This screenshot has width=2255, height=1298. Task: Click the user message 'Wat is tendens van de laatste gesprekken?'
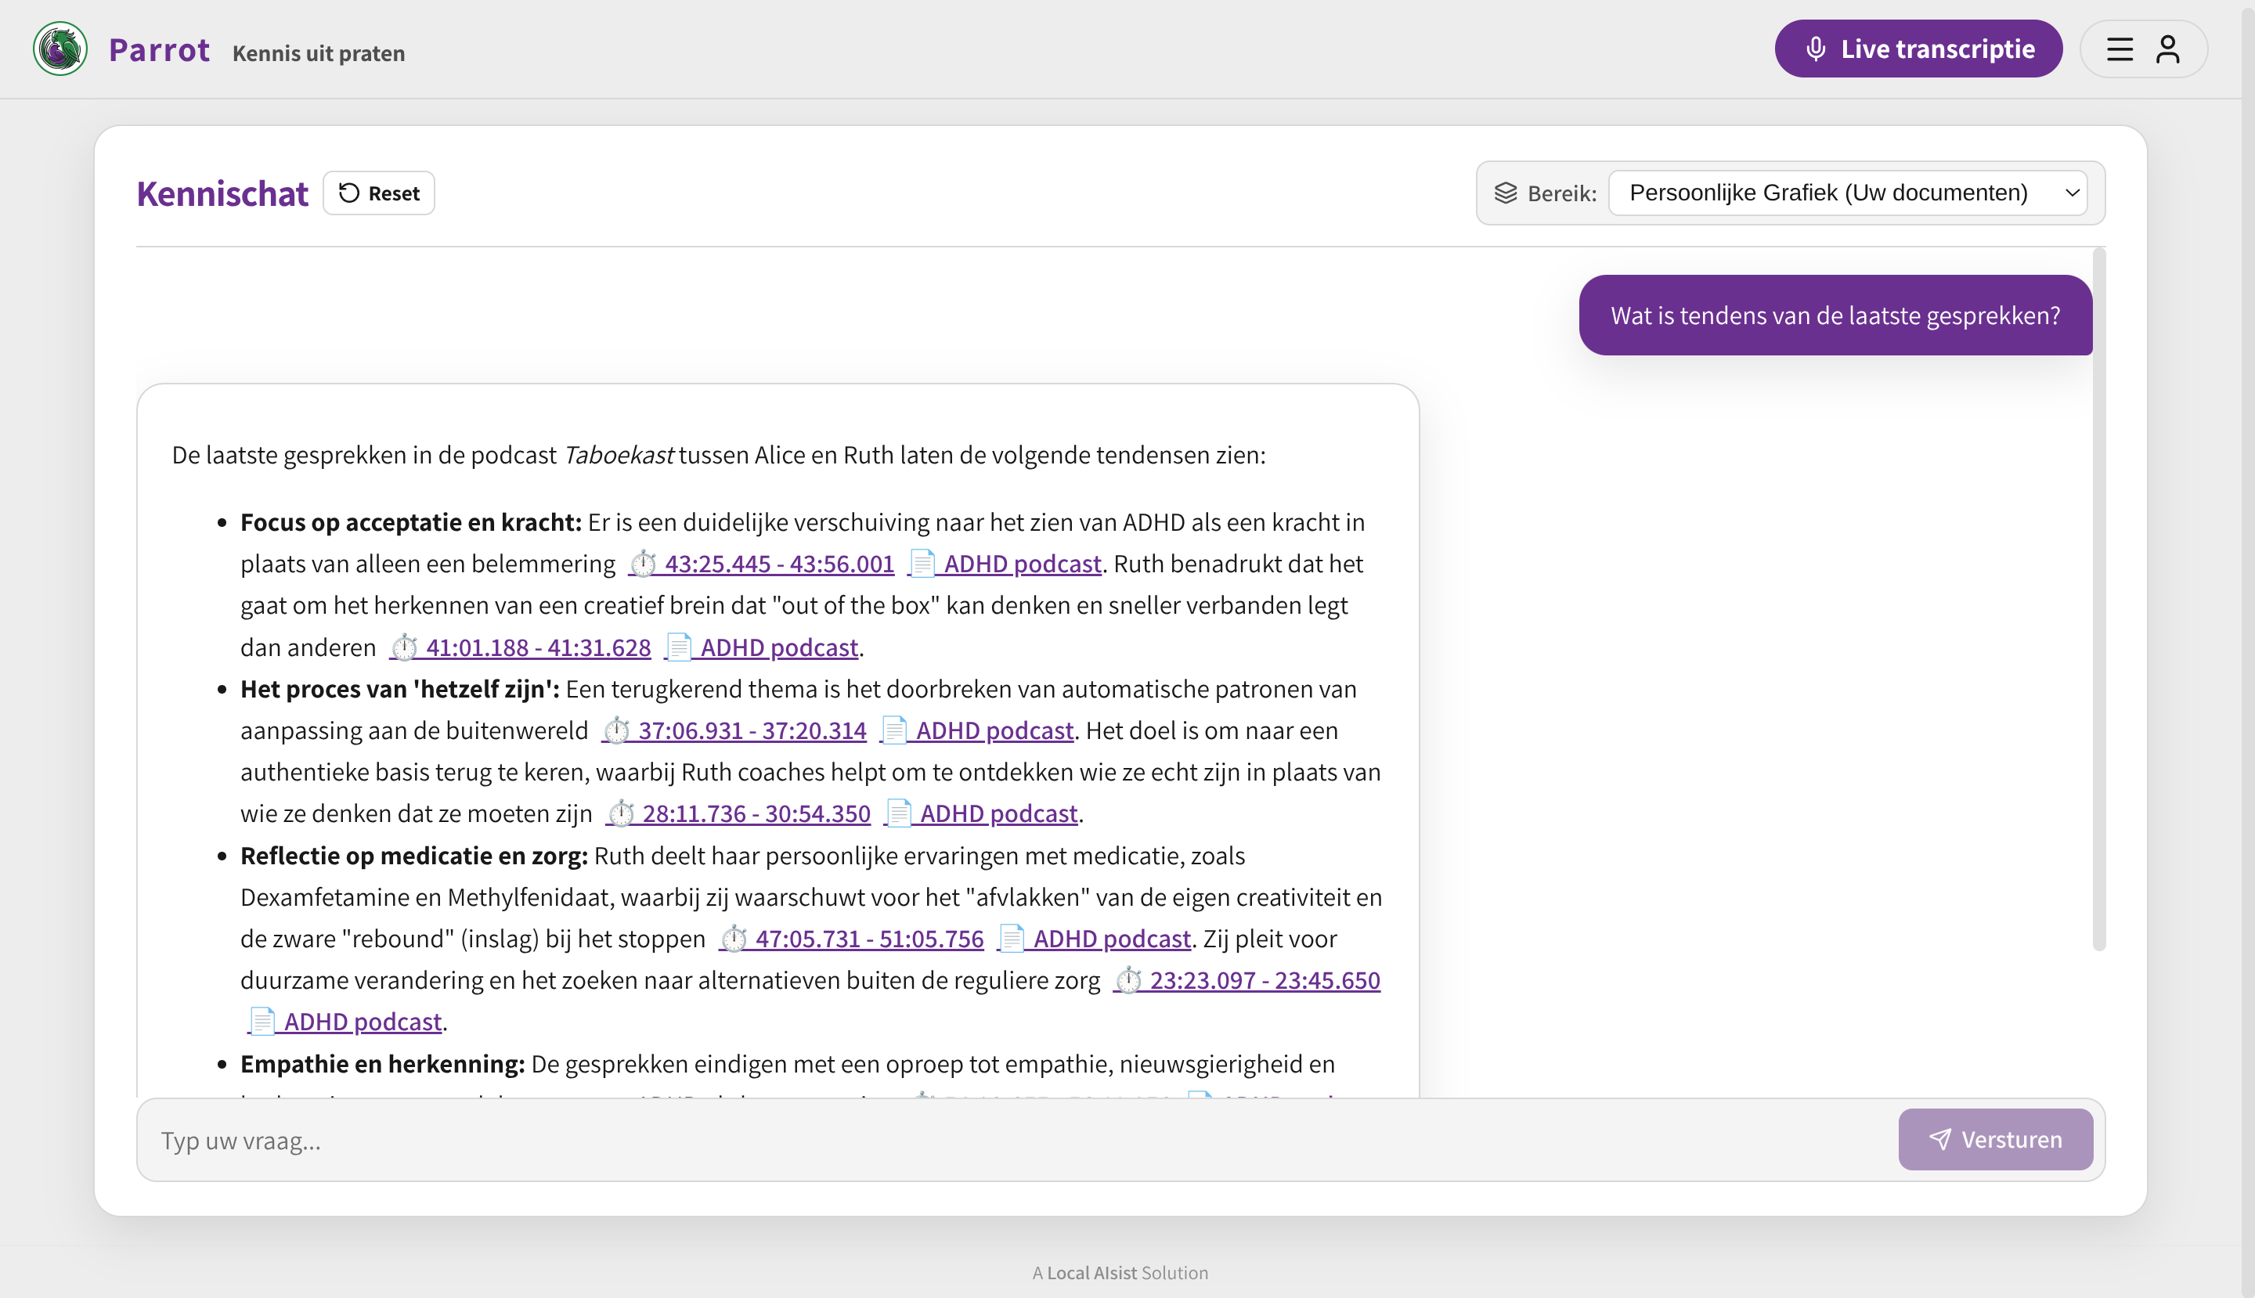[1835, 315]
